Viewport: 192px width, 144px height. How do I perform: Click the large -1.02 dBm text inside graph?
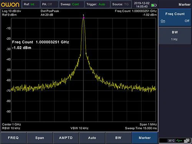22,48
